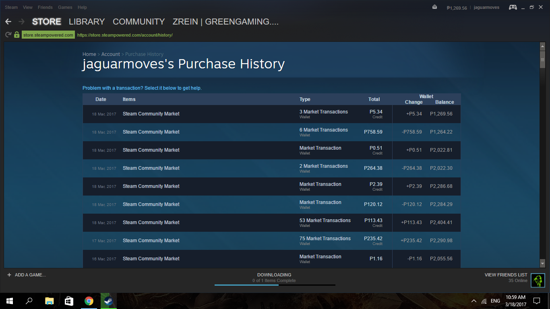Click the 17 Mar, 2017 date cell
Viewport: 550px width, 309px height.
tap(104, 241)
